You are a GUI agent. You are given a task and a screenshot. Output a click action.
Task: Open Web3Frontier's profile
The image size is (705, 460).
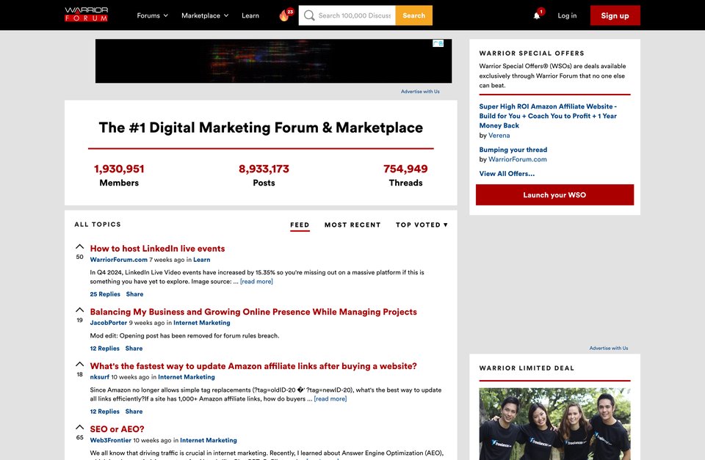point(111,440)
